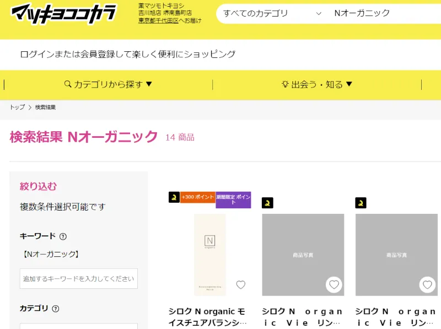This screenshot has width=441, height=329.
Task: Expand the カテゴリから探す menu
Action: point(108,84)
